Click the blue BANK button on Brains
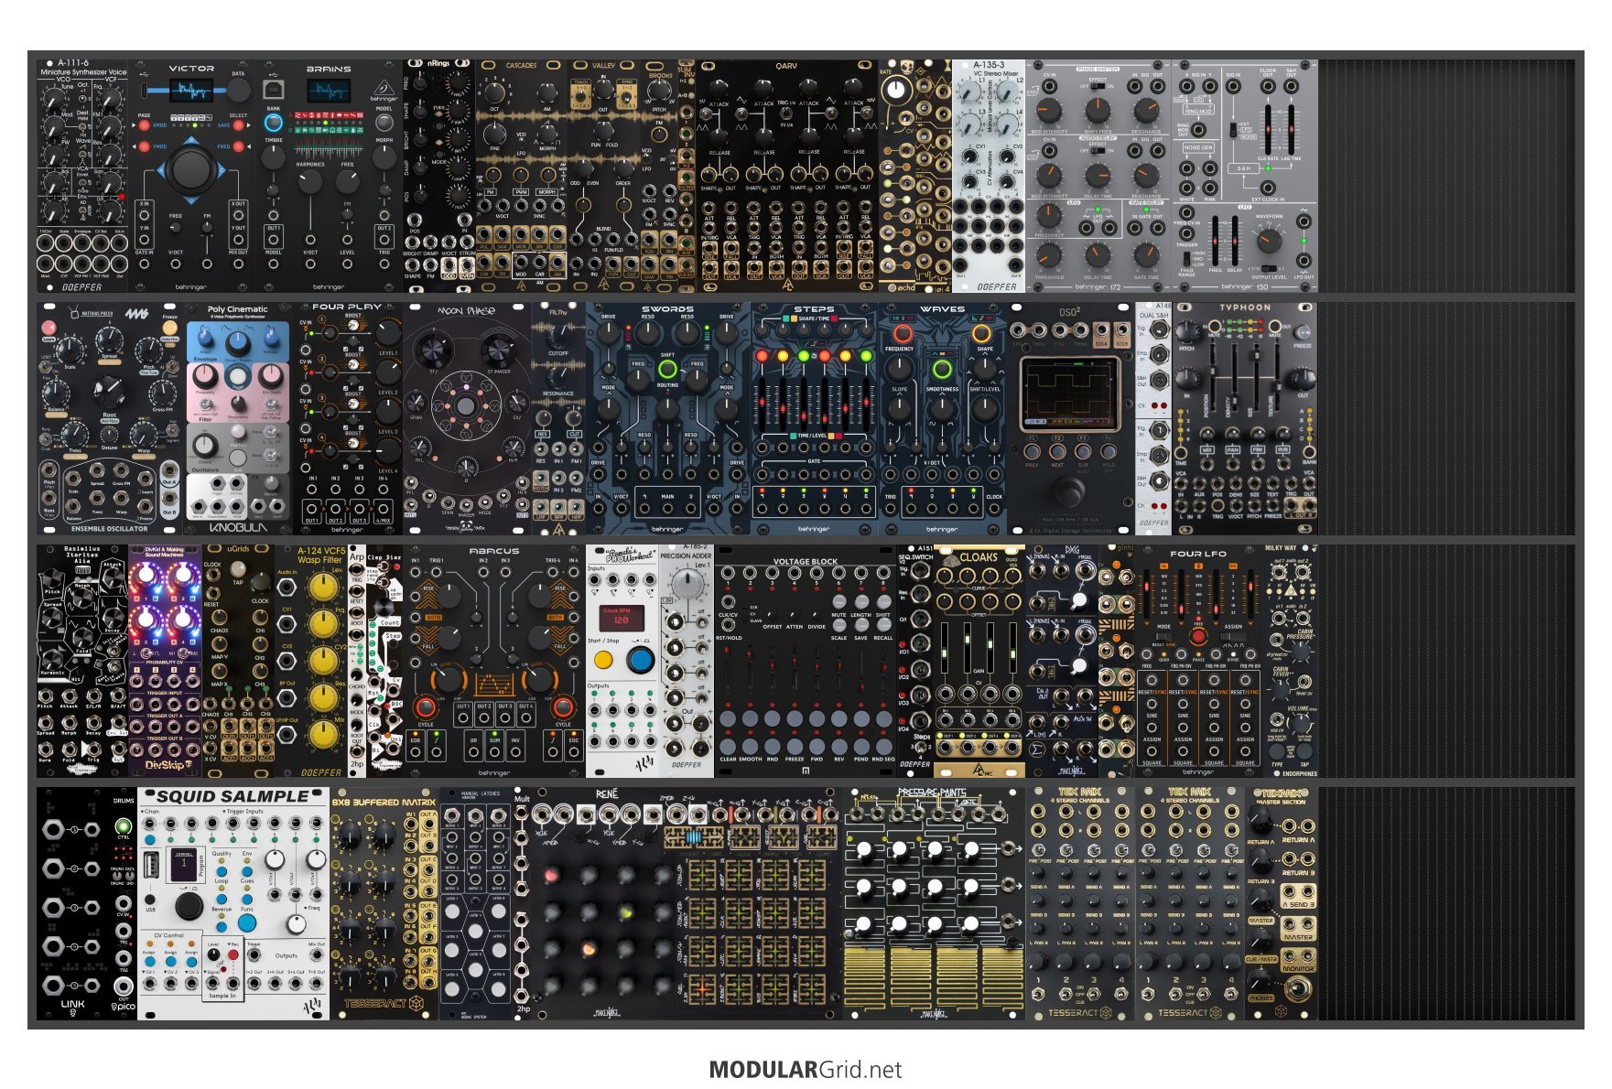 274,123
